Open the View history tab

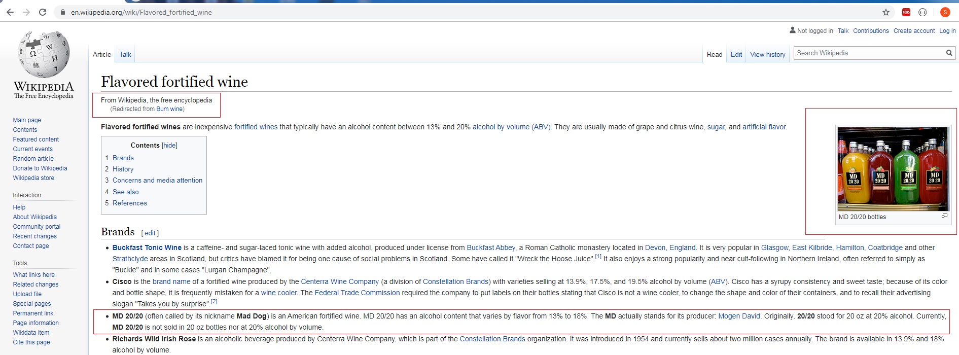[768, 54]
